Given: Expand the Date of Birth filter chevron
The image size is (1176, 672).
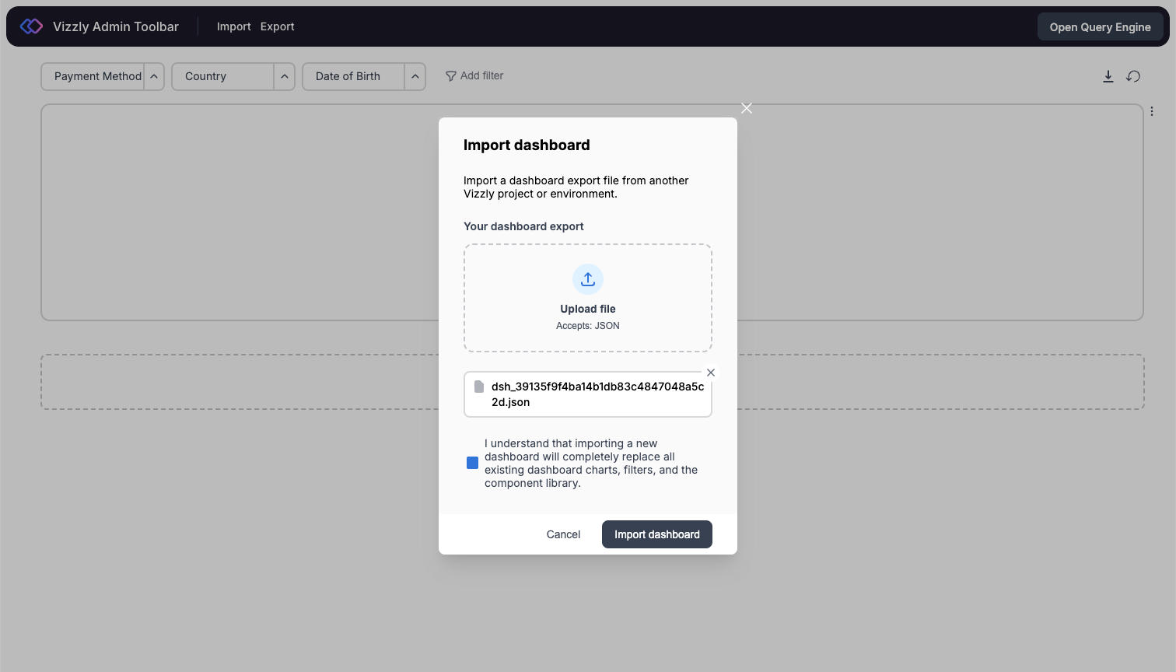Looking at the screenshot, I should tap(415, 76).
